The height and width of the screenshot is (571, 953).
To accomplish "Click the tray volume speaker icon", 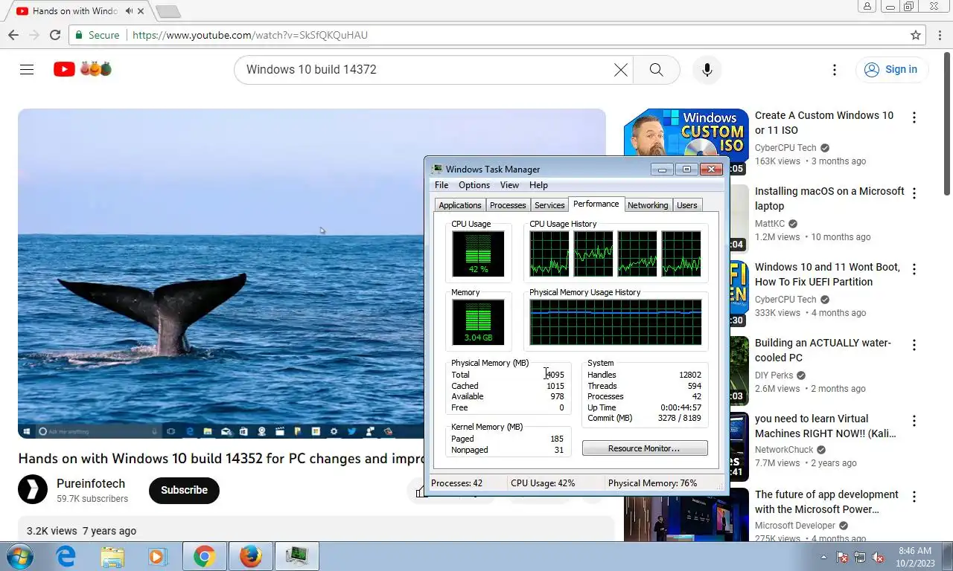I will [x=878, y=557].
